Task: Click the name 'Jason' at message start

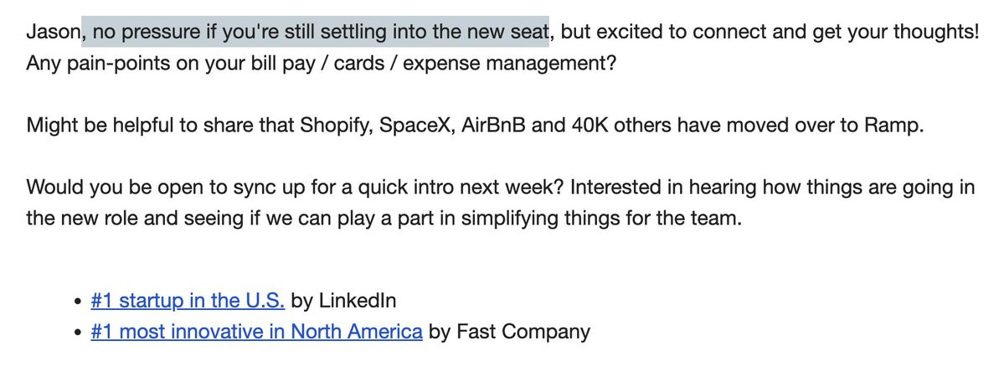Action: click(x=53, y=31)
